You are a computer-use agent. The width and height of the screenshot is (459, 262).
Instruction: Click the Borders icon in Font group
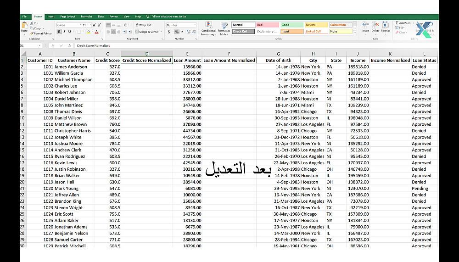(79, 32)
